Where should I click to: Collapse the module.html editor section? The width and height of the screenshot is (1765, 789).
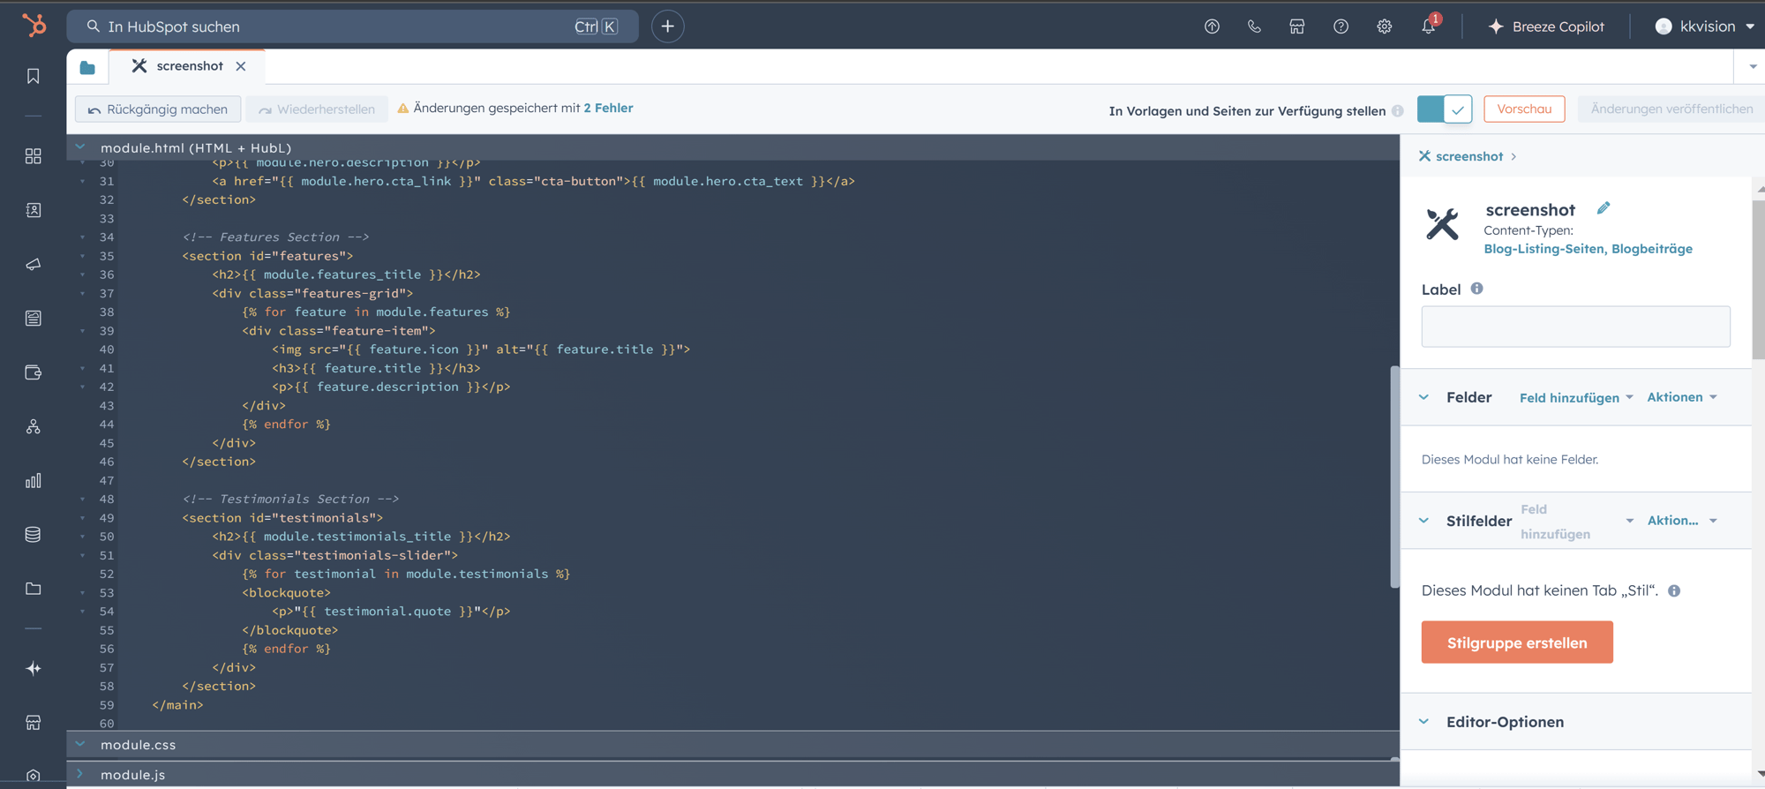pos(80,147)
